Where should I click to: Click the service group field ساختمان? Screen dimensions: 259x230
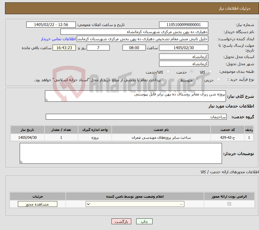[x=136, y=117]
